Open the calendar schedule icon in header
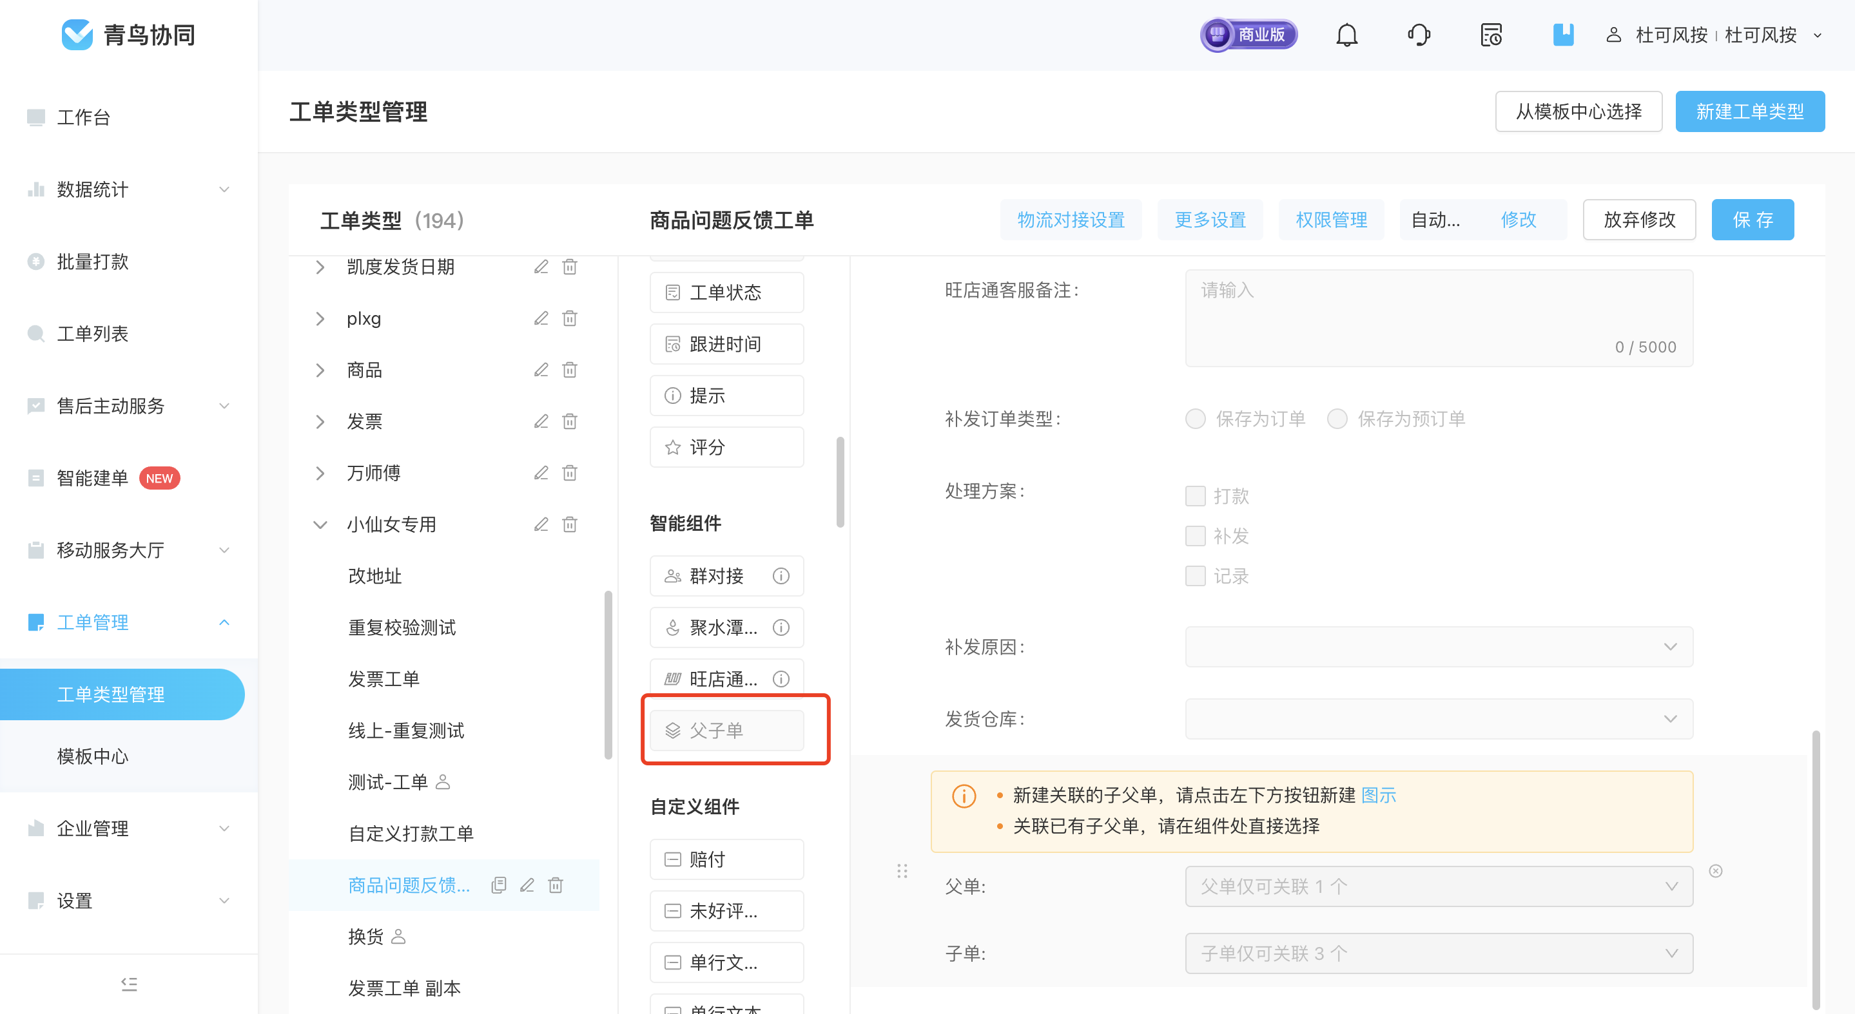Viewport: 1855px width, 1014px height. click(x=1491, y=35)
